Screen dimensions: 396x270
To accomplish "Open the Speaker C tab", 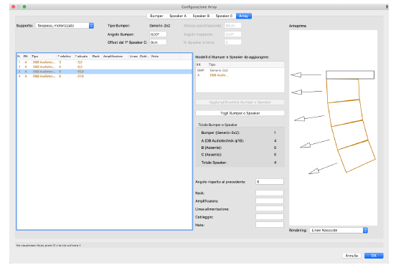I will [224, 16].
